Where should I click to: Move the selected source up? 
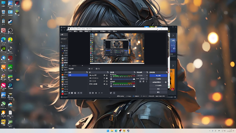point(99,93)
